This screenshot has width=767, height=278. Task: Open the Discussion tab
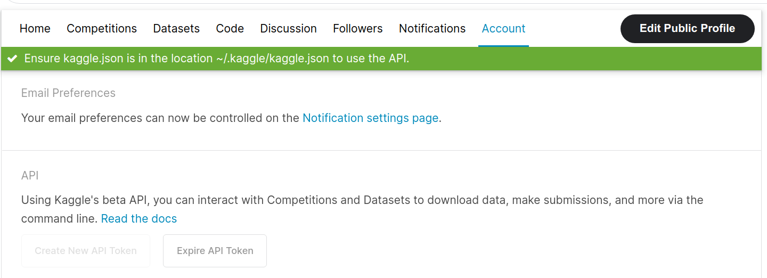[x=288, y=29]
